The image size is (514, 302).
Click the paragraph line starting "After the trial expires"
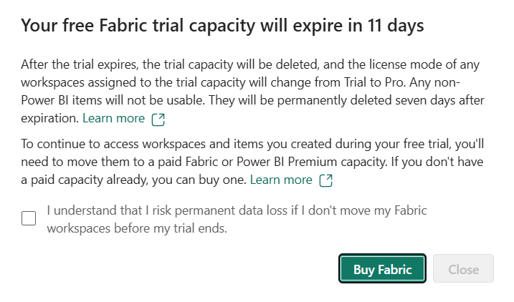coord(250,65)
